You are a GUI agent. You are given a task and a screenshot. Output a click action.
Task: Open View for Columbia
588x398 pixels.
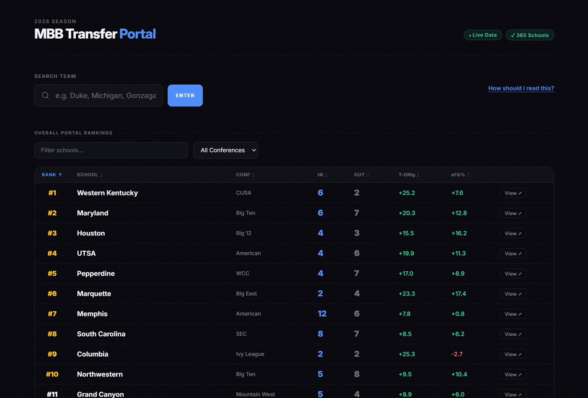tap(513, 354)
